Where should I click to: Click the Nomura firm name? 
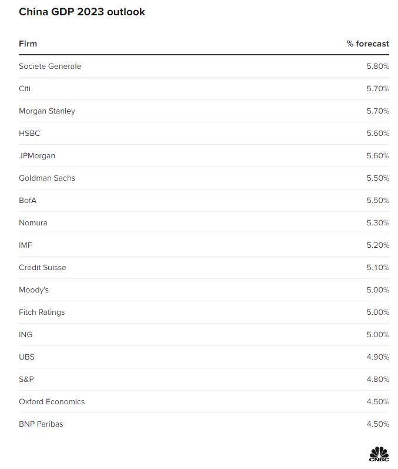pyautogui.click(x=33, y=223)
